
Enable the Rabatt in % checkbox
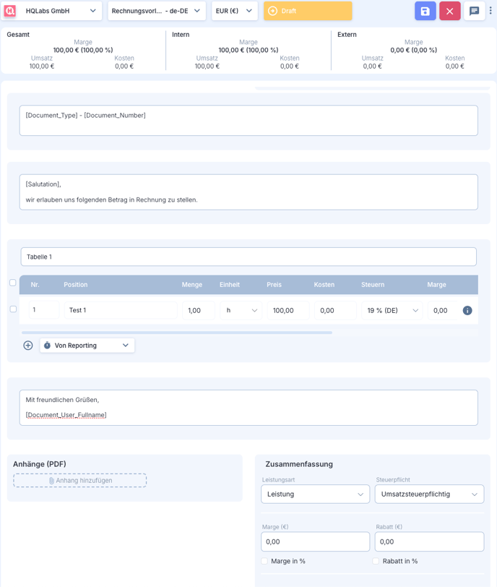coord(376,561)
